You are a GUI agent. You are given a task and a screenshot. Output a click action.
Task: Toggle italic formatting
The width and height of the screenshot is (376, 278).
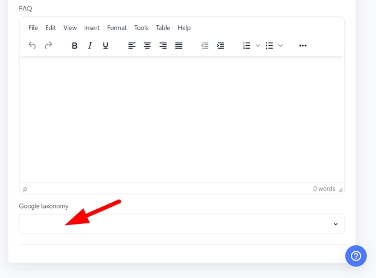[90, 46]
